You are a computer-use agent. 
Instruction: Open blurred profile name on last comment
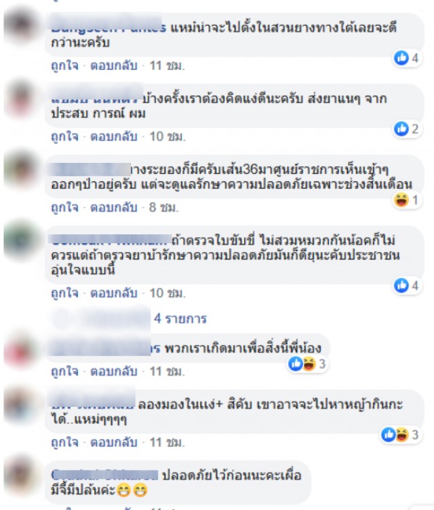click(104, 475)
